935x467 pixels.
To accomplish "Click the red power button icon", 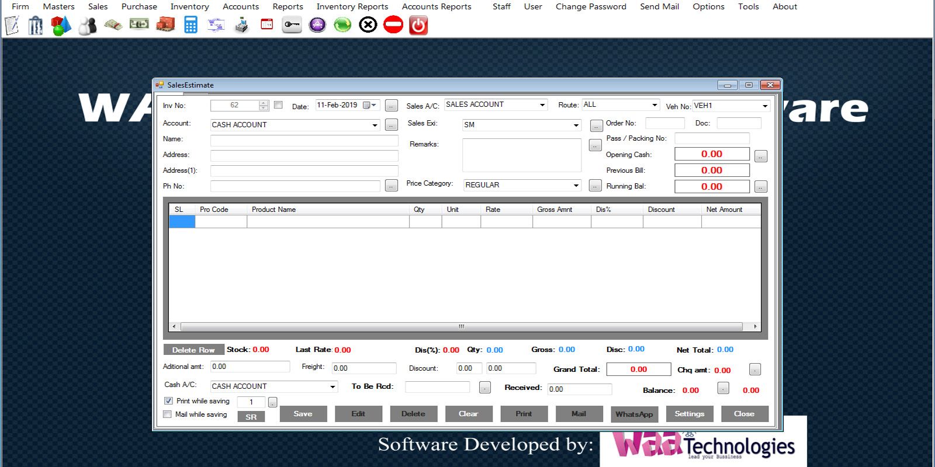I will [x=418, y=25].
